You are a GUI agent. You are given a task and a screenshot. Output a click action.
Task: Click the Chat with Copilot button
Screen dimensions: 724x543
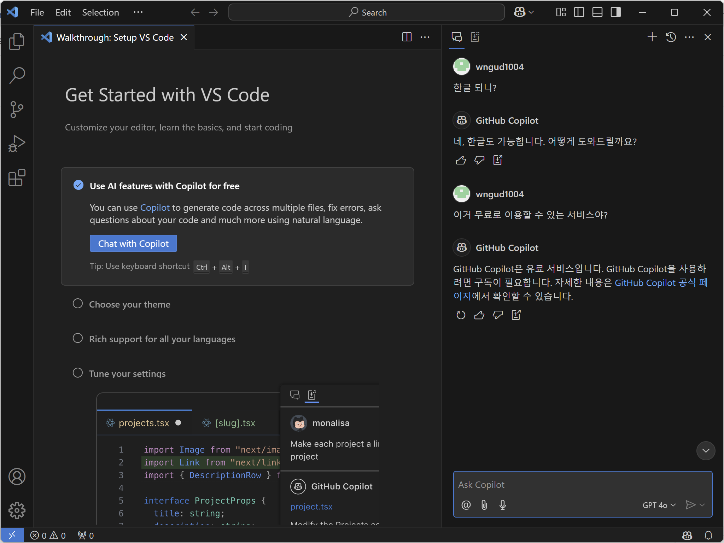tap(133, 244)
